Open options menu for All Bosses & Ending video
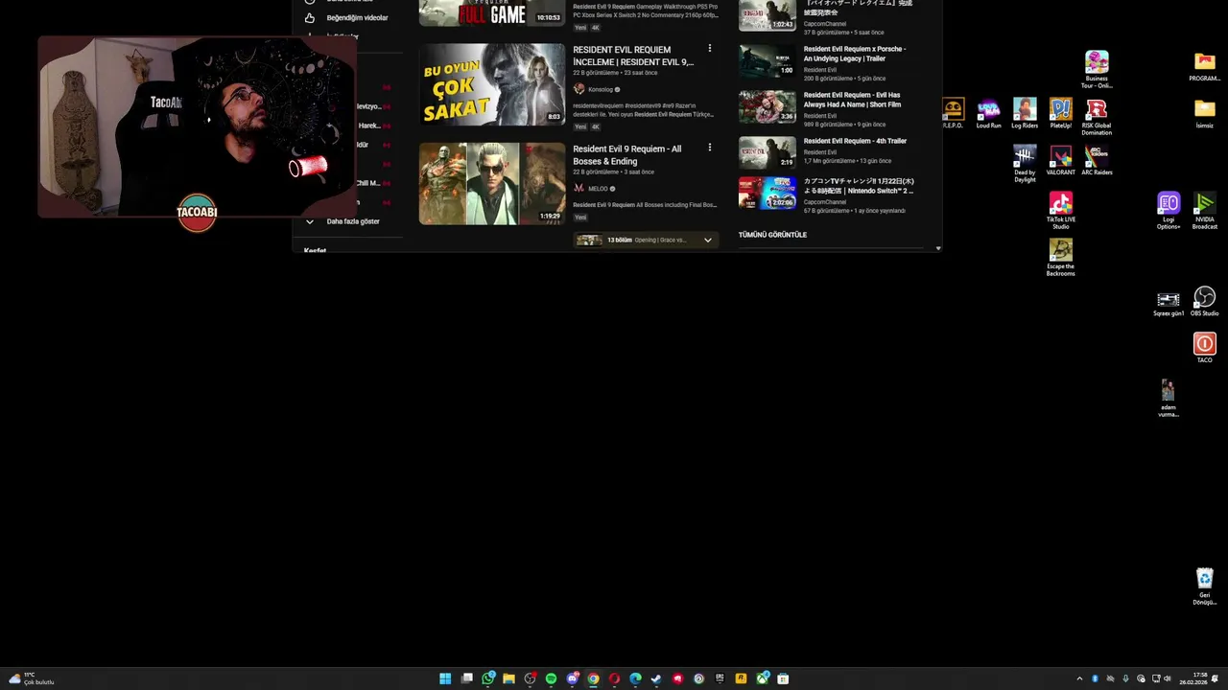This screenshot has width=1228, height=690. (710, 148)
